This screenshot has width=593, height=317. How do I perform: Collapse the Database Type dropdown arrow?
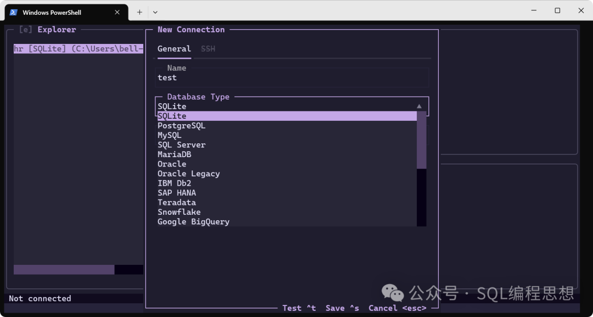pos(419,107)
